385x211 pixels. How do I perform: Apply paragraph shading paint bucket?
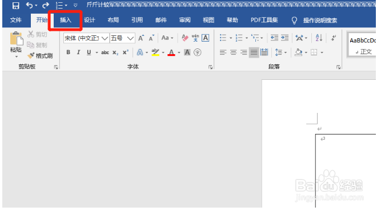tap(298, 52)
